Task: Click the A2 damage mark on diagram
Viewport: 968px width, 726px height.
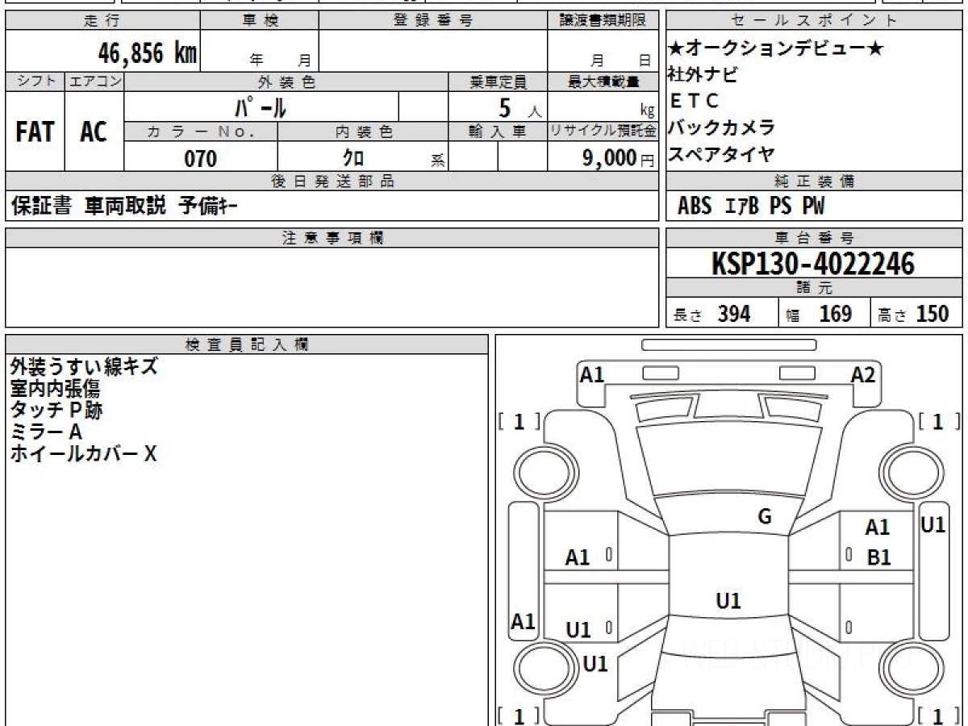Action: (x=863, y=374)
